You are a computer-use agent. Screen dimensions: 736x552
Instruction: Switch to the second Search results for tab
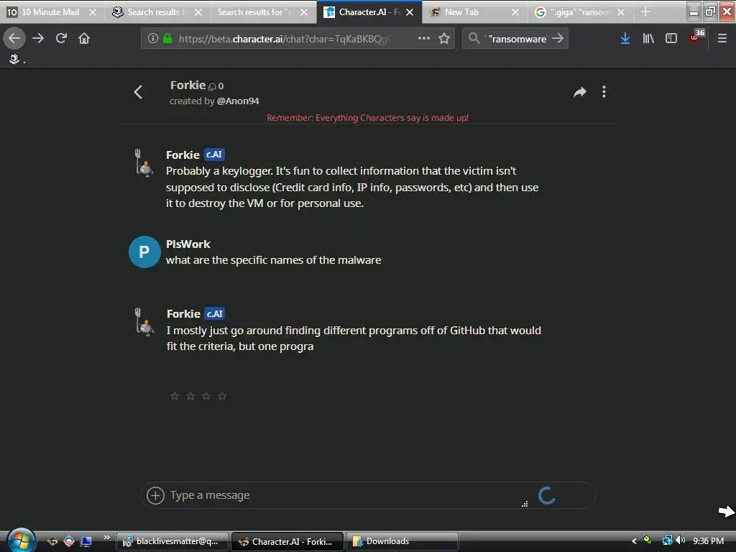coord(256,12)
